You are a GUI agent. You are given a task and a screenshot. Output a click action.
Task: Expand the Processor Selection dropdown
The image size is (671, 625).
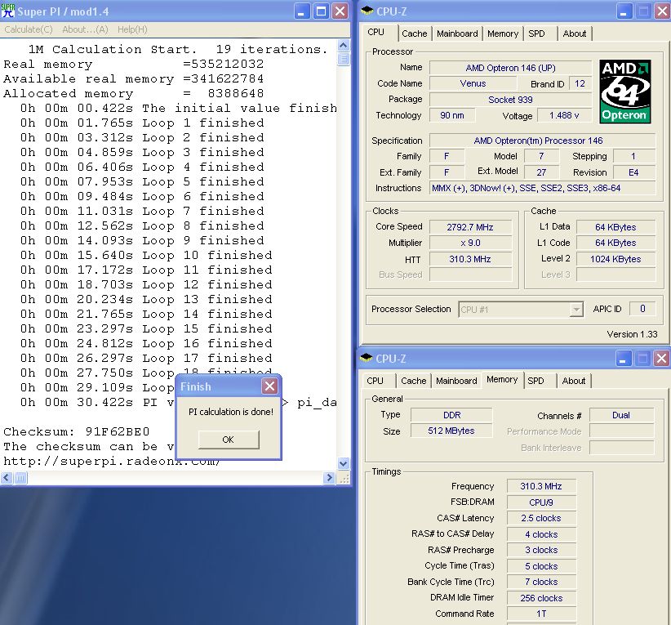[x=576, y=310]
